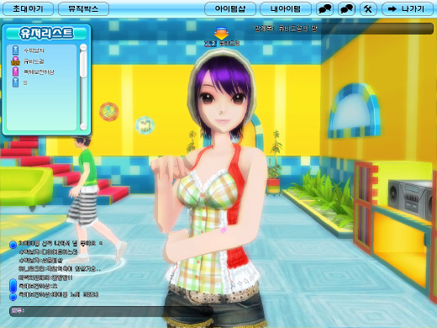Click the orange arrow marker above character
The image size is (437, 328).
tap(221, 33)
